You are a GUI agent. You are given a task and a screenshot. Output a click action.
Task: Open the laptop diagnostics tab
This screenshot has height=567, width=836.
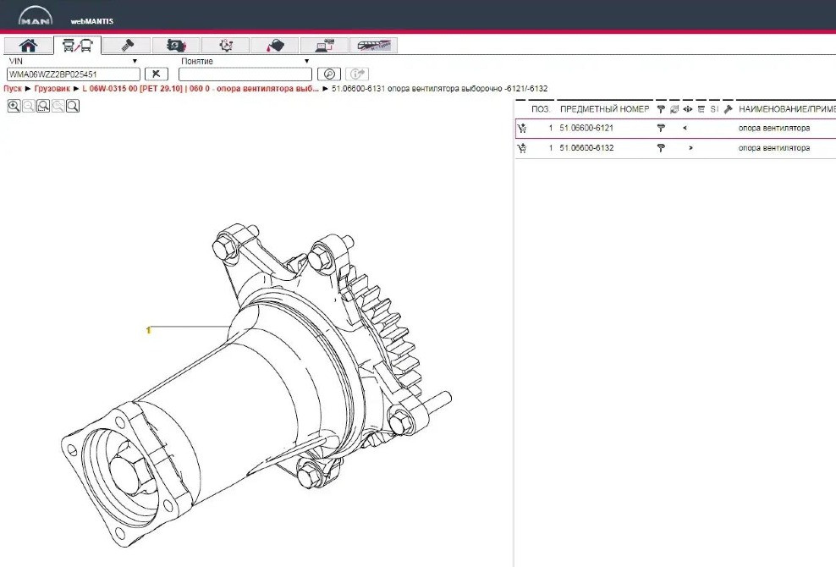click(324, 46)
